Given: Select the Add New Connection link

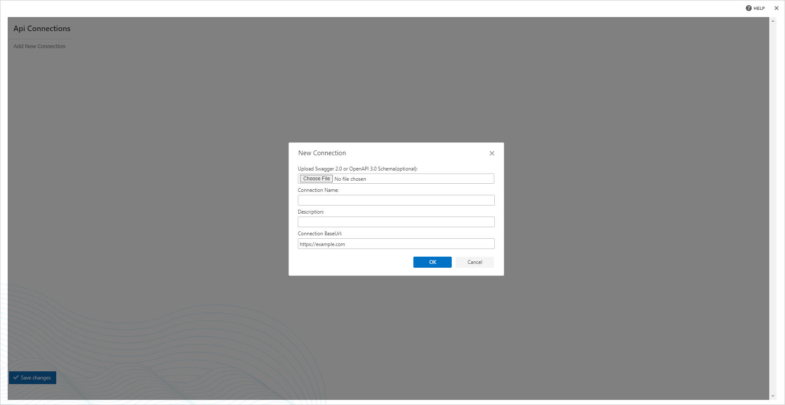Looking at the screenshot, I should pyautogui.click(x=39, y=46).
